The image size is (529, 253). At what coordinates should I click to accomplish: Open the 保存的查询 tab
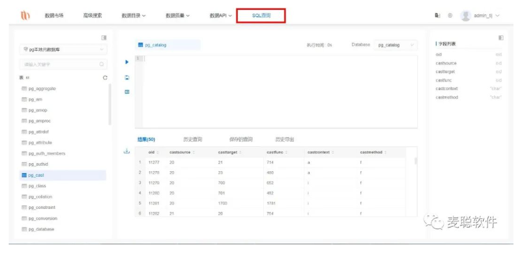(241, 140)
